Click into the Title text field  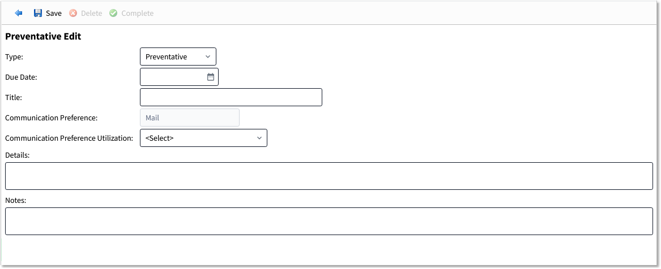tap(231, 97)
